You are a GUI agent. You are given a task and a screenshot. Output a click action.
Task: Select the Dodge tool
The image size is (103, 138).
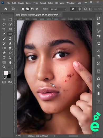pos(4,53)
